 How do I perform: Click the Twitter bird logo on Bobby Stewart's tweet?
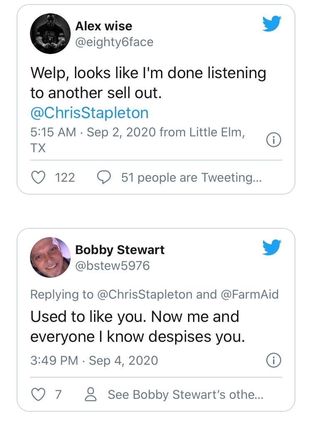[x=272, y=247]
